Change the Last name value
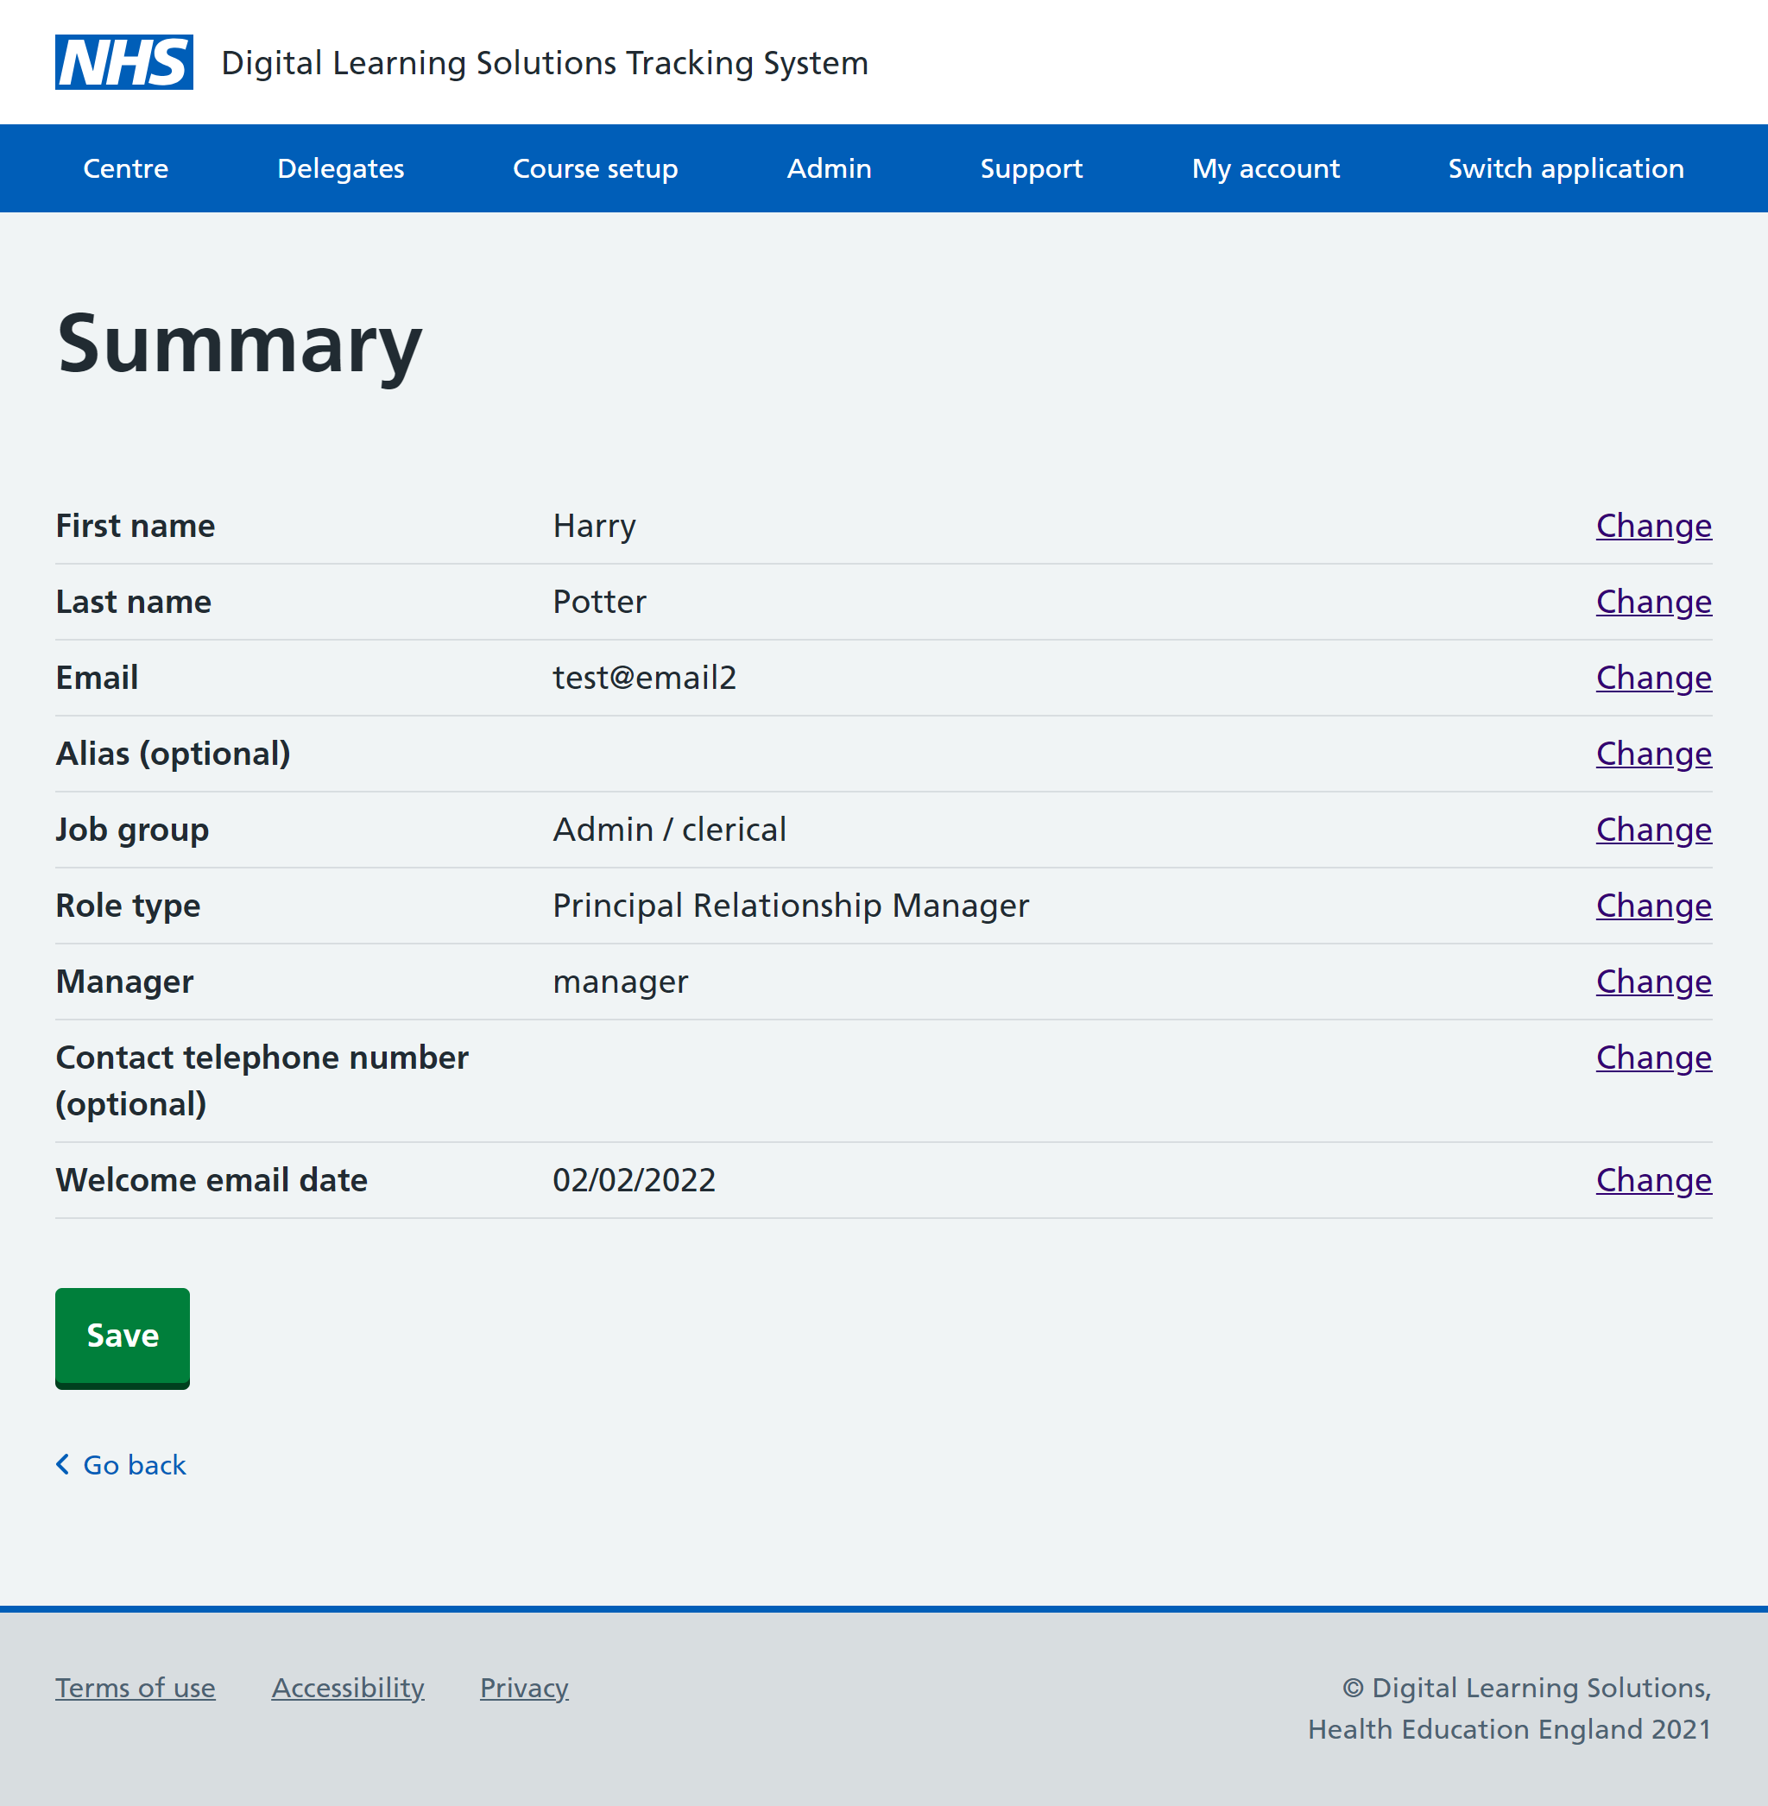Viewport: 1768px width, 1806px height. pyautogui.click(x=1653, y=602)
